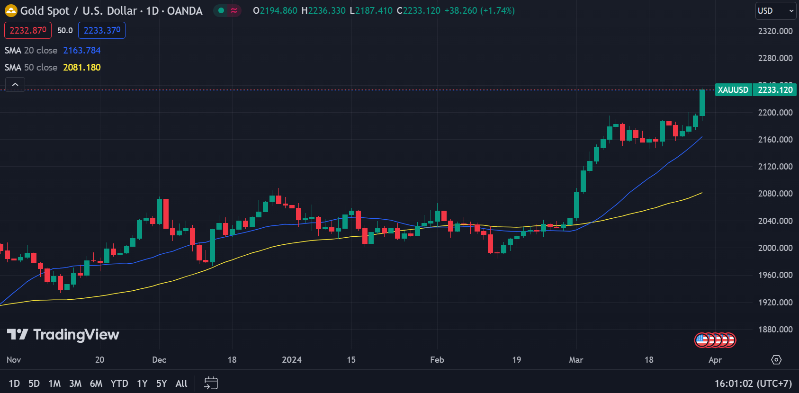Viewport: 799px width, 393px height.
Task: Click the Dec label on time axis
Action: coord(159,360)
